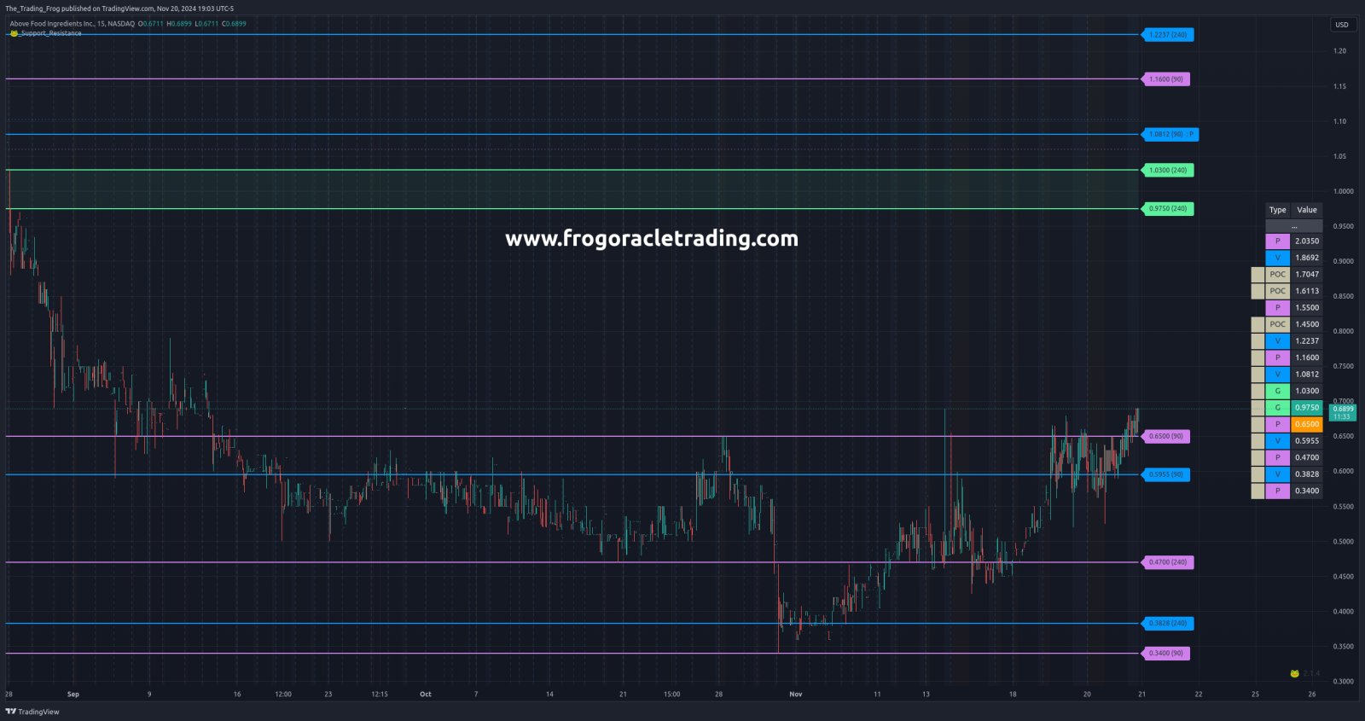Select the 0.3828 (240) blue line label
The image size is (1365, 721).
(1167, 623)
